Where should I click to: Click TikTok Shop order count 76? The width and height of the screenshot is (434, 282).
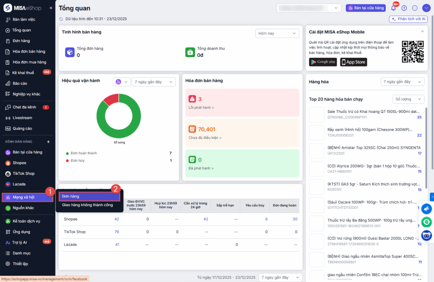tap(117, 232)
